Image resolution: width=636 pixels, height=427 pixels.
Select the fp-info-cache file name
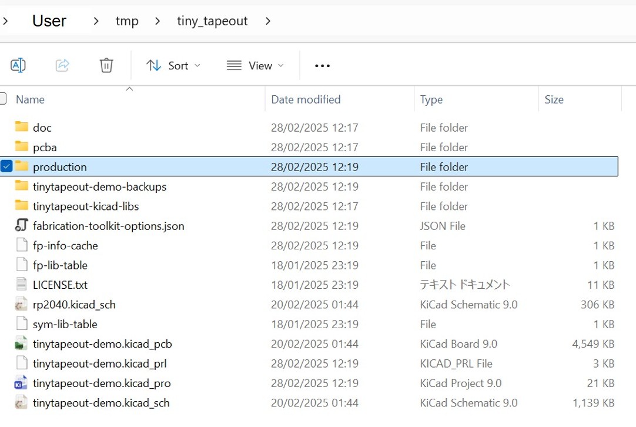65,246
